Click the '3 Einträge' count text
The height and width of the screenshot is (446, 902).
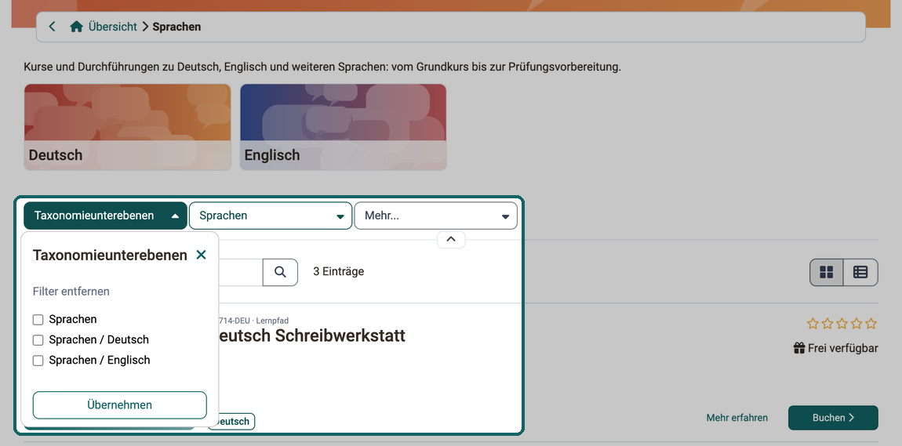point(338,271)
